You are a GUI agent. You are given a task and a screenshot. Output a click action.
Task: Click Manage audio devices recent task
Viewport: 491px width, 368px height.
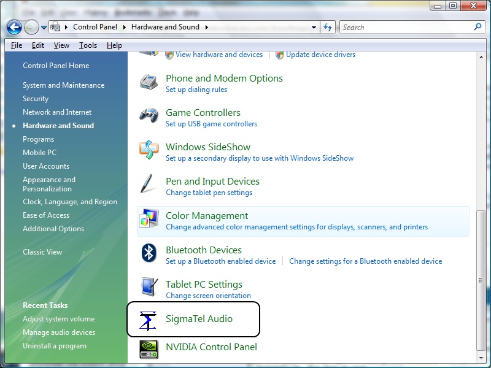coord(59,332)
